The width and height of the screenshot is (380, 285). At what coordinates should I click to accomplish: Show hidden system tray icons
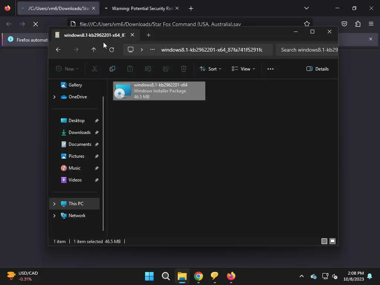click(302, 276)
